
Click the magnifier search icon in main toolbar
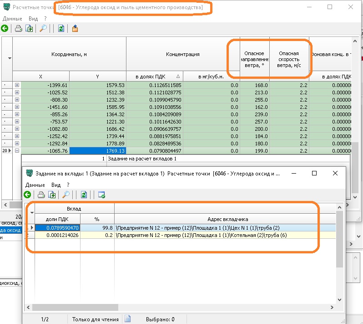tap(42, 28)
